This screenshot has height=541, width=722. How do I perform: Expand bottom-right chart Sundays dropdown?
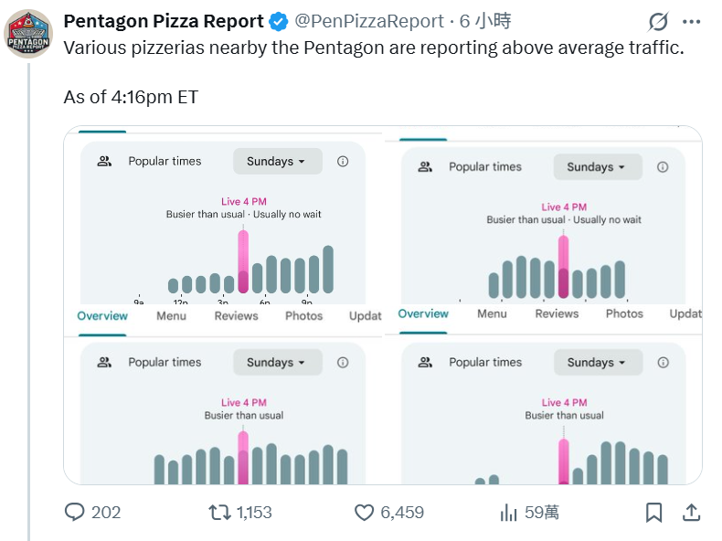coord(597,362)
